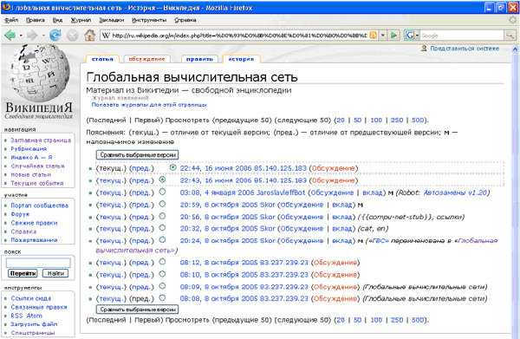Open the Back button history dropdown arrow
The width and height of the screenshot is (520, 339).
21,36
